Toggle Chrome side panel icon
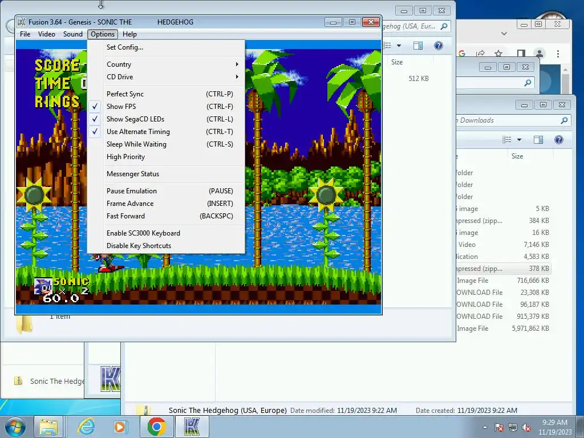The width and height of the screenshot is (584, 438). (521, 54)
